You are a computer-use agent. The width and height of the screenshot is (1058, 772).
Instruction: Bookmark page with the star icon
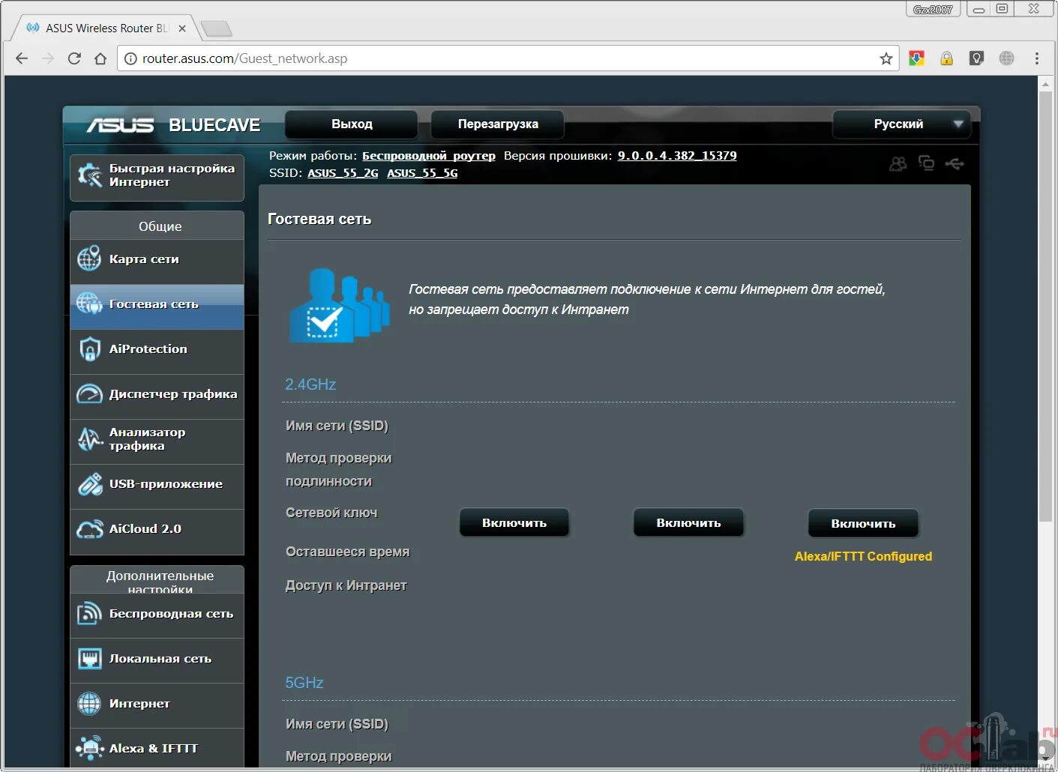(x=886, y=58)
